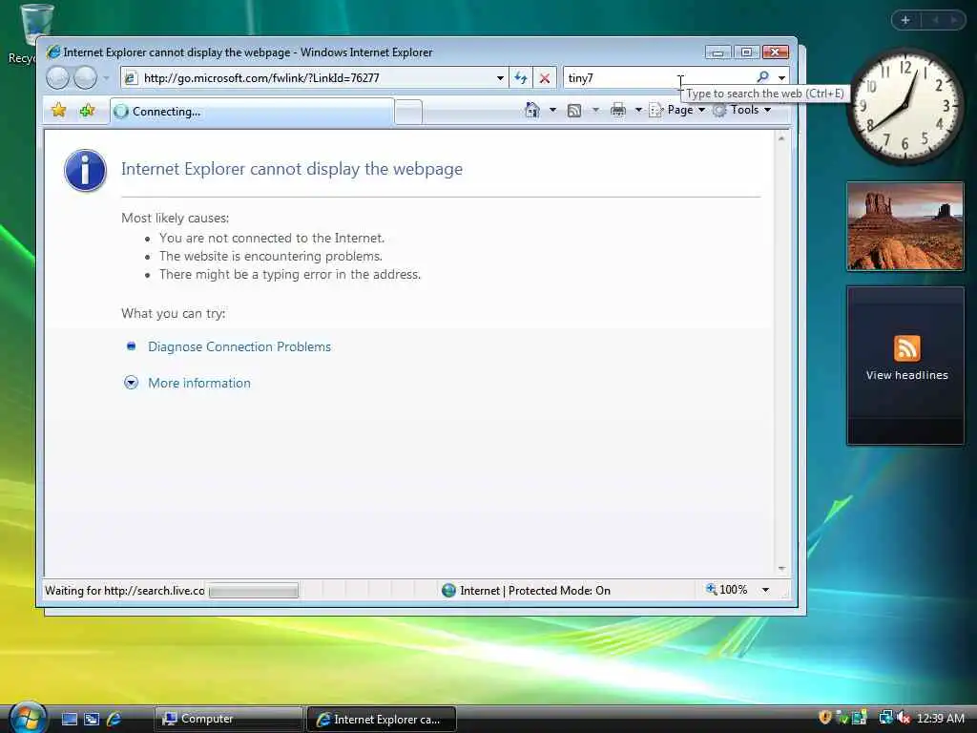
Task: Click the blue information icon
Action: (85, 170)
